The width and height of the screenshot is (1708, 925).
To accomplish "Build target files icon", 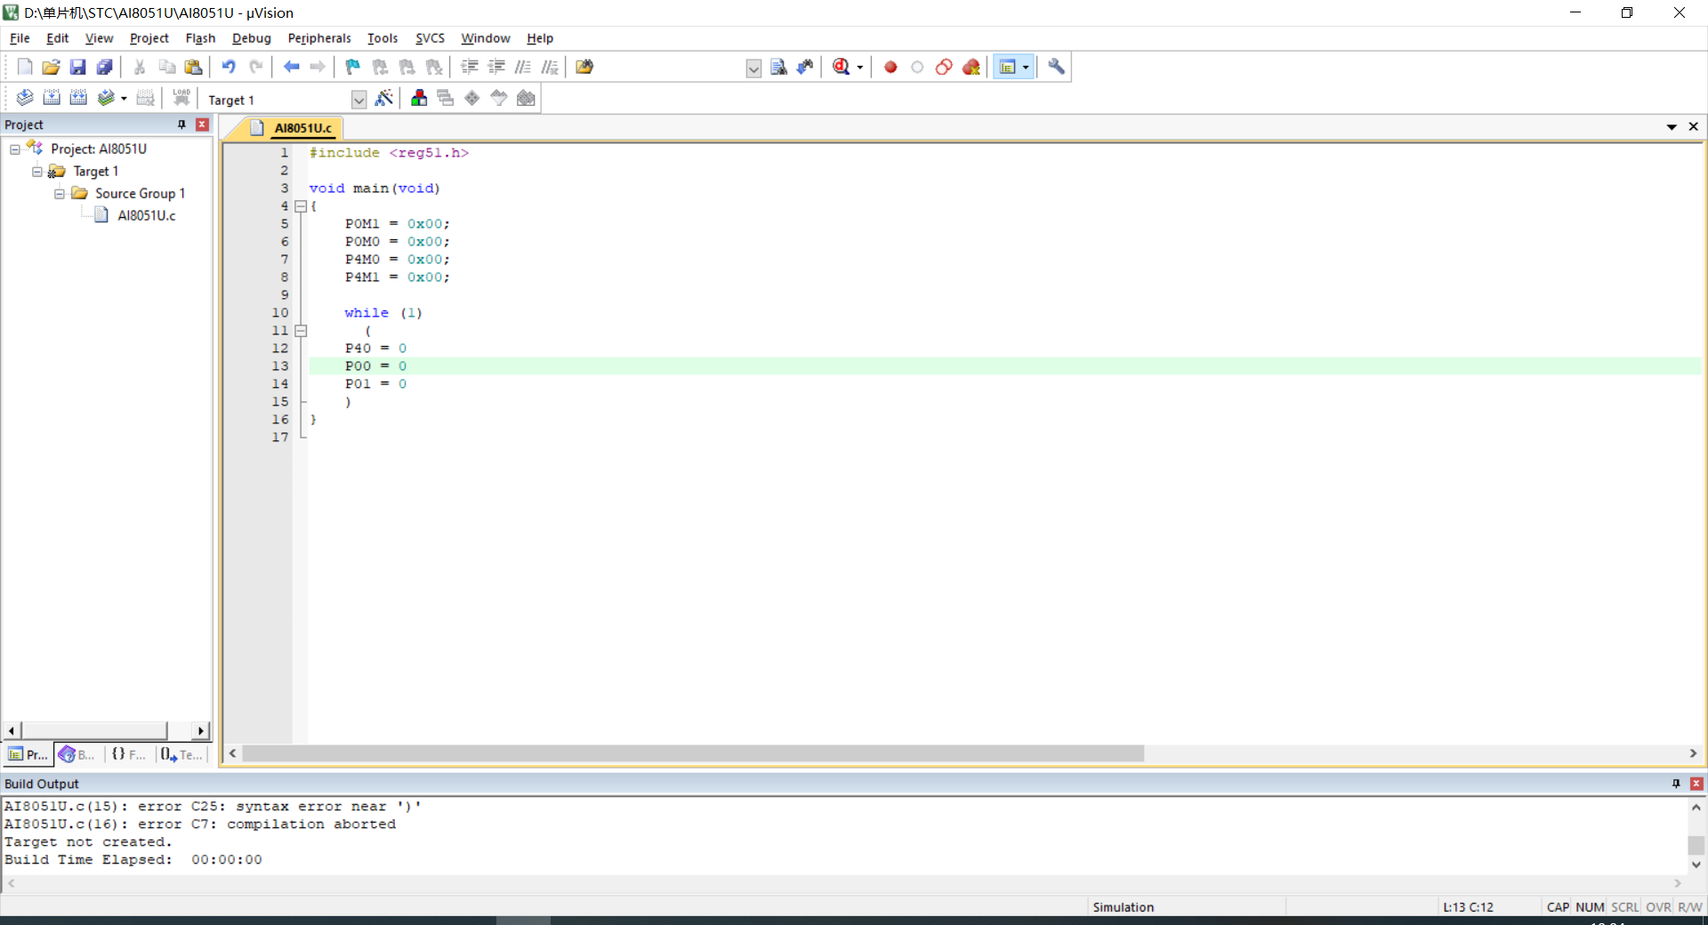I will pos(52,98).
